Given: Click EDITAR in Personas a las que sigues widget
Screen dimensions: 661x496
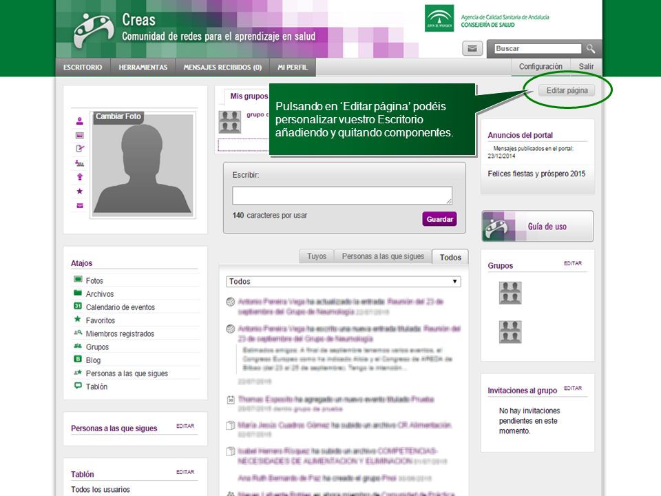Looking at the screenshot, I should [x=185, y=426].
